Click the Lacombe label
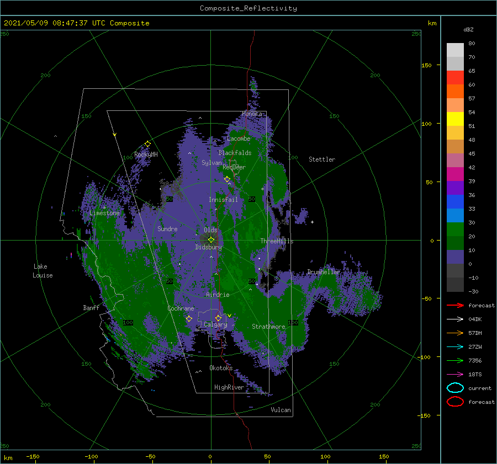The image size is (497, 464). pos(239,138)
